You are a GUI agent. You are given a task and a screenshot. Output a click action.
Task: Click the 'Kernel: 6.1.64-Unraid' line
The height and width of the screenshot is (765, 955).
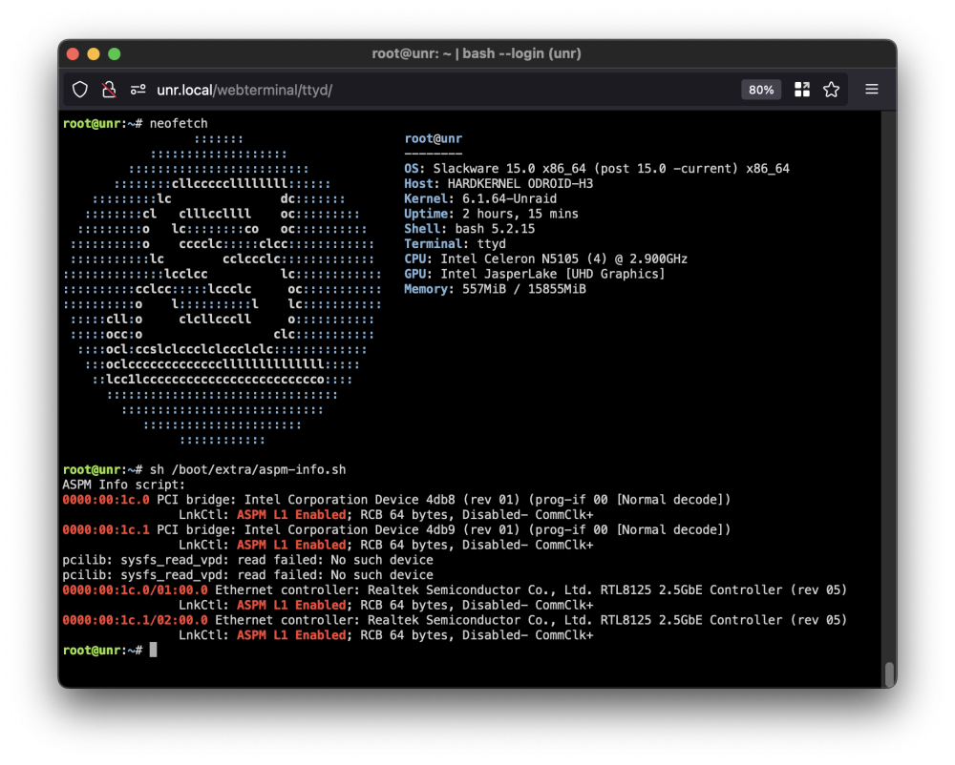click(x=480, y=198)
